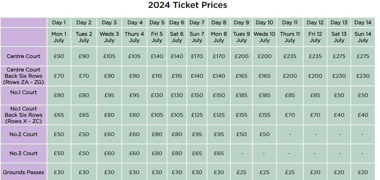Screen dimensions: 380x180
Task: Click No.1 Court £185 price on Tues 9 July
Action: click(x=242, y=95)
